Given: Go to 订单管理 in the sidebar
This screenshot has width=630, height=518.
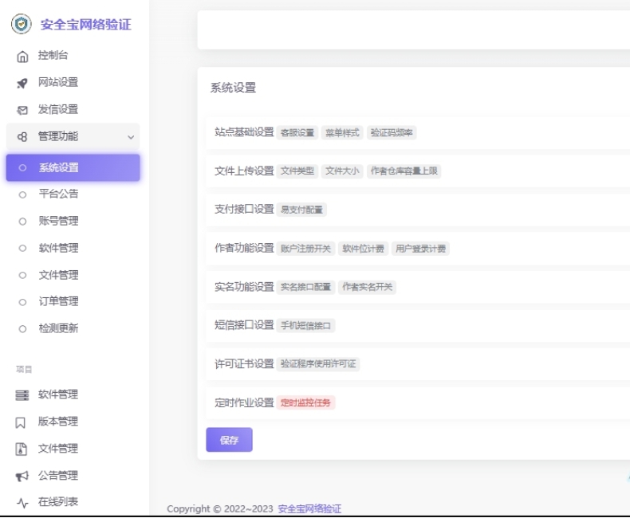Looking at the screenshot, I should 58,301.
